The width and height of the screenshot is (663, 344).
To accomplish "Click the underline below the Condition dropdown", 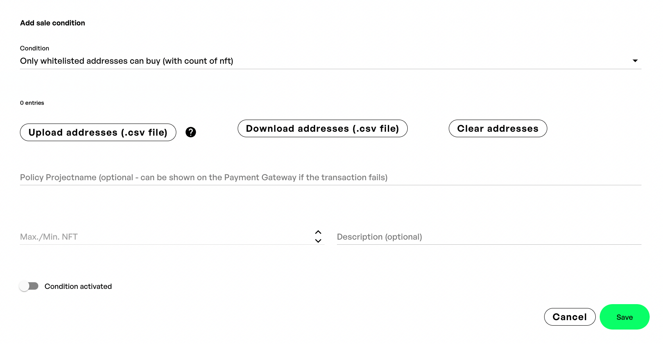I will [330, 69].
